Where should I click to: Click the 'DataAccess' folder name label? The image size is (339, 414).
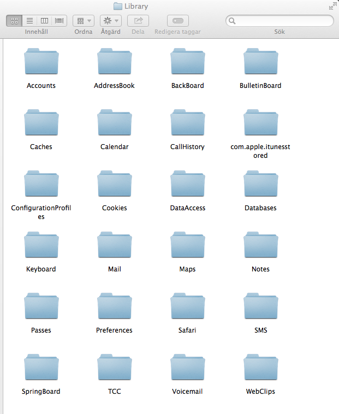[188, 208]
